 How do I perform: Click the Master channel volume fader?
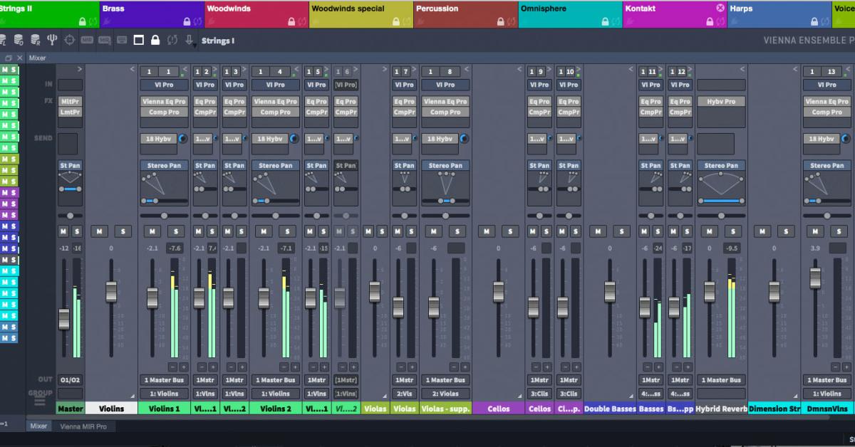(64, 319)
